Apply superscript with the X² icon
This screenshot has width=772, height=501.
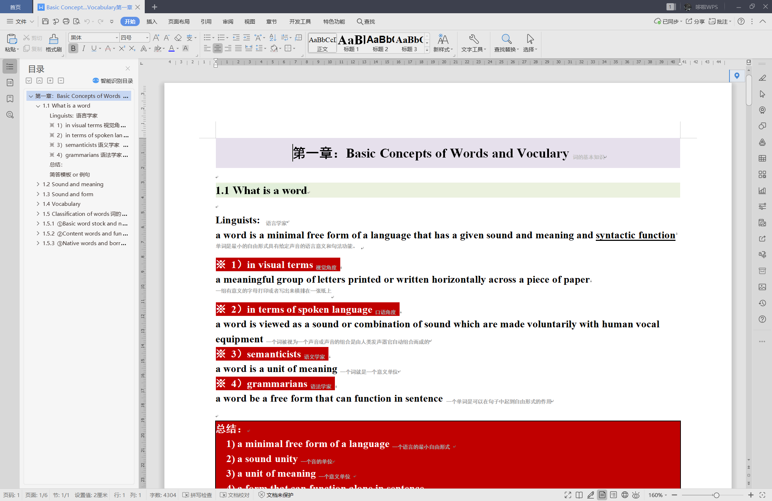click(122, 48)
